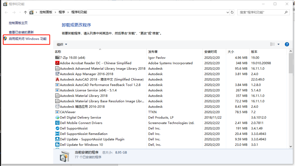
Task: Sort list by 版本 column header
Action: tap(269, 52)
